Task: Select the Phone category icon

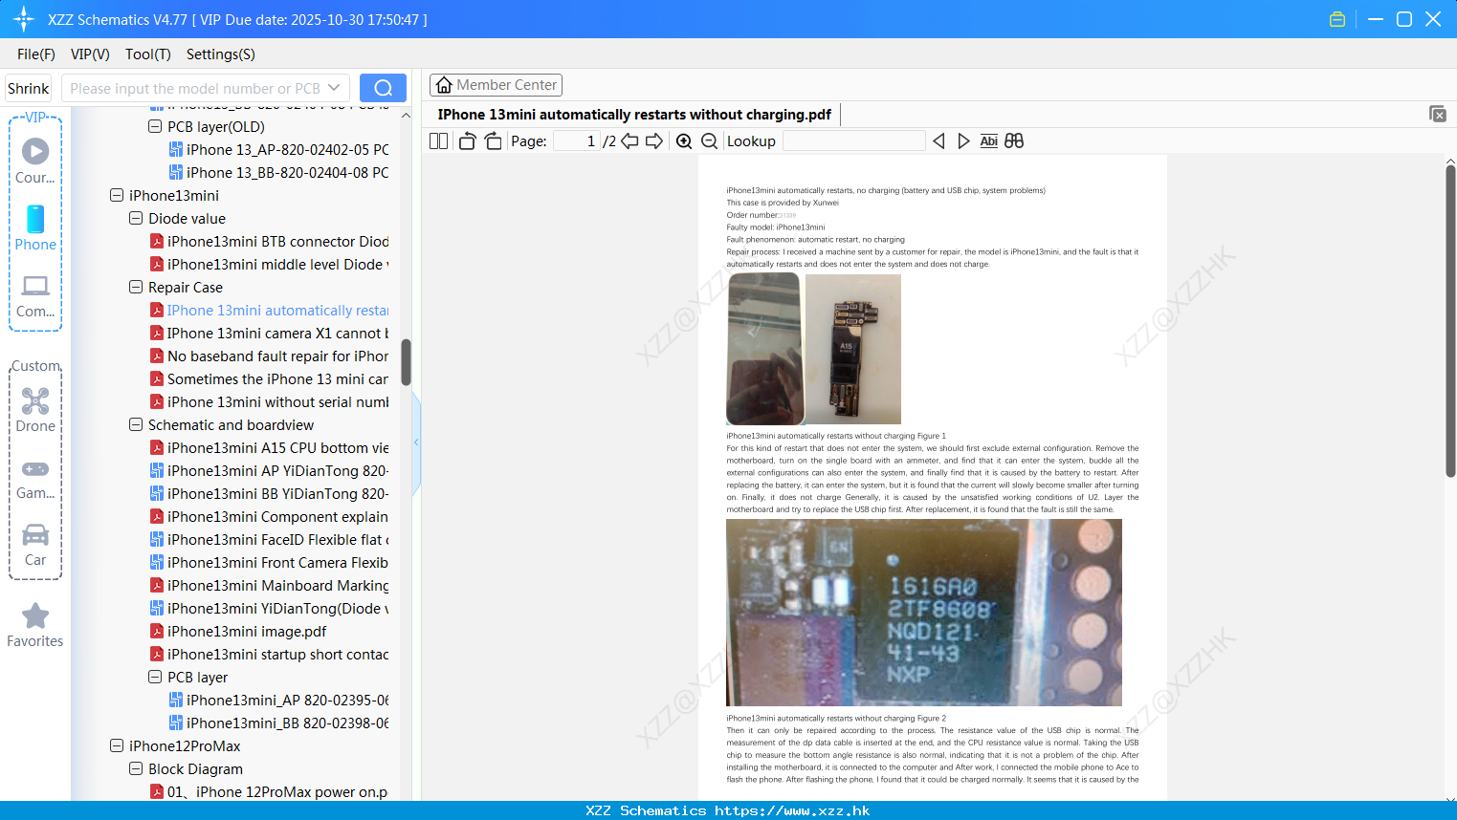Action: 35,227
